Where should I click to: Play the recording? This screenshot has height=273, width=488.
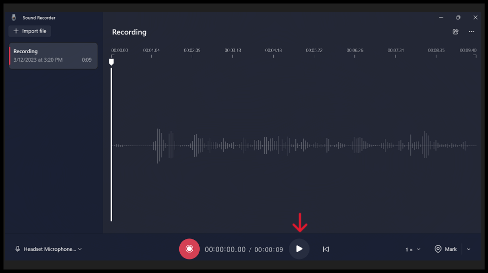pos(299,248)
